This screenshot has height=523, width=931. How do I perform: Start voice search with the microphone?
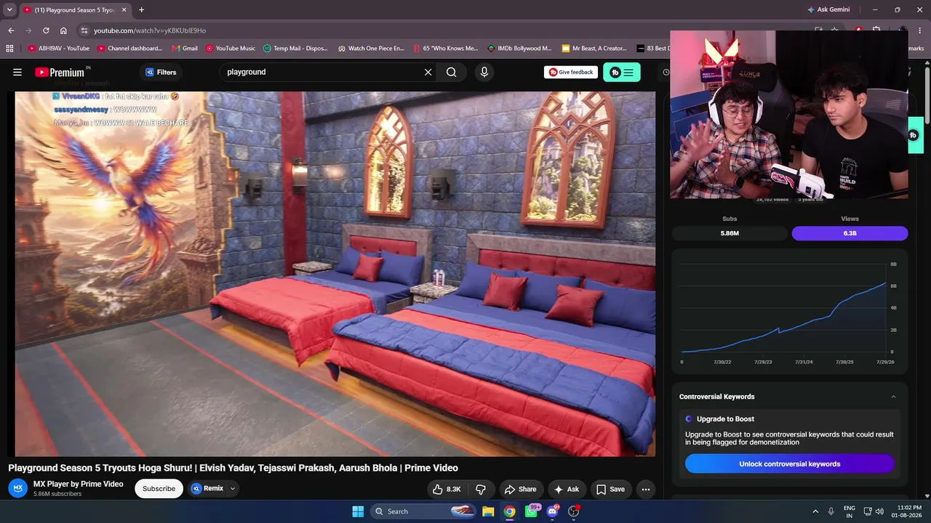coord(484,72)
